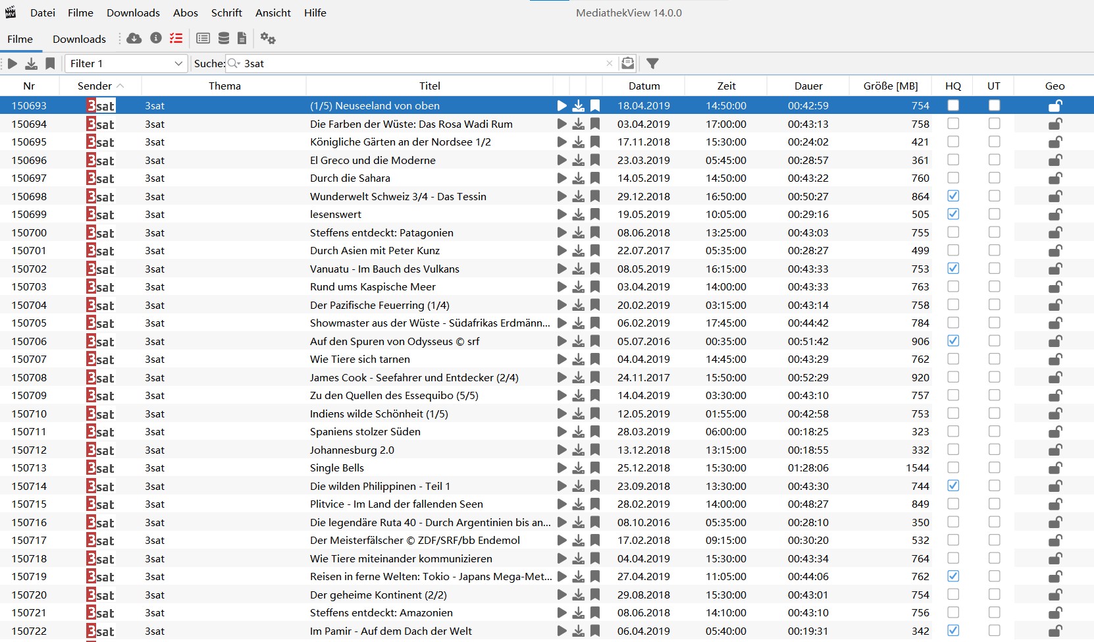Toggle HQ checkbox for 'Die Farben der Wüste: Das Rosa Wadi Rum'
Viewport: 1094px width, 642px height.
pyautogui.click(x=953, y=123)
